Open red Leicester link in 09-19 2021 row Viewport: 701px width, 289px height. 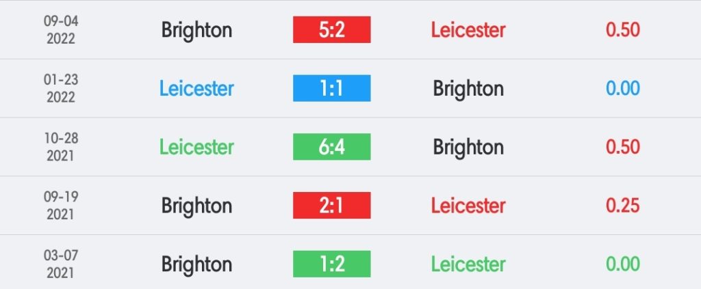point(468,206)
